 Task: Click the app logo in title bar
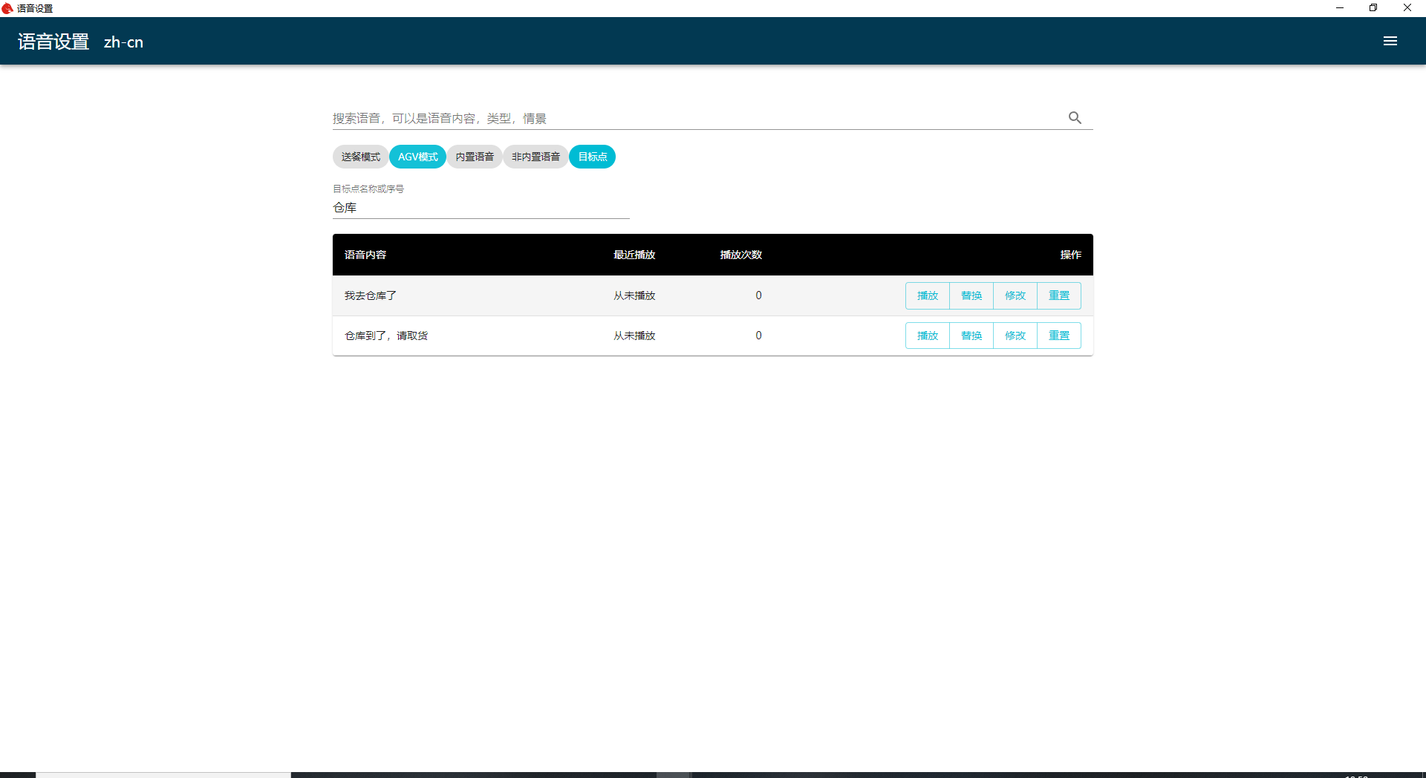7,8
